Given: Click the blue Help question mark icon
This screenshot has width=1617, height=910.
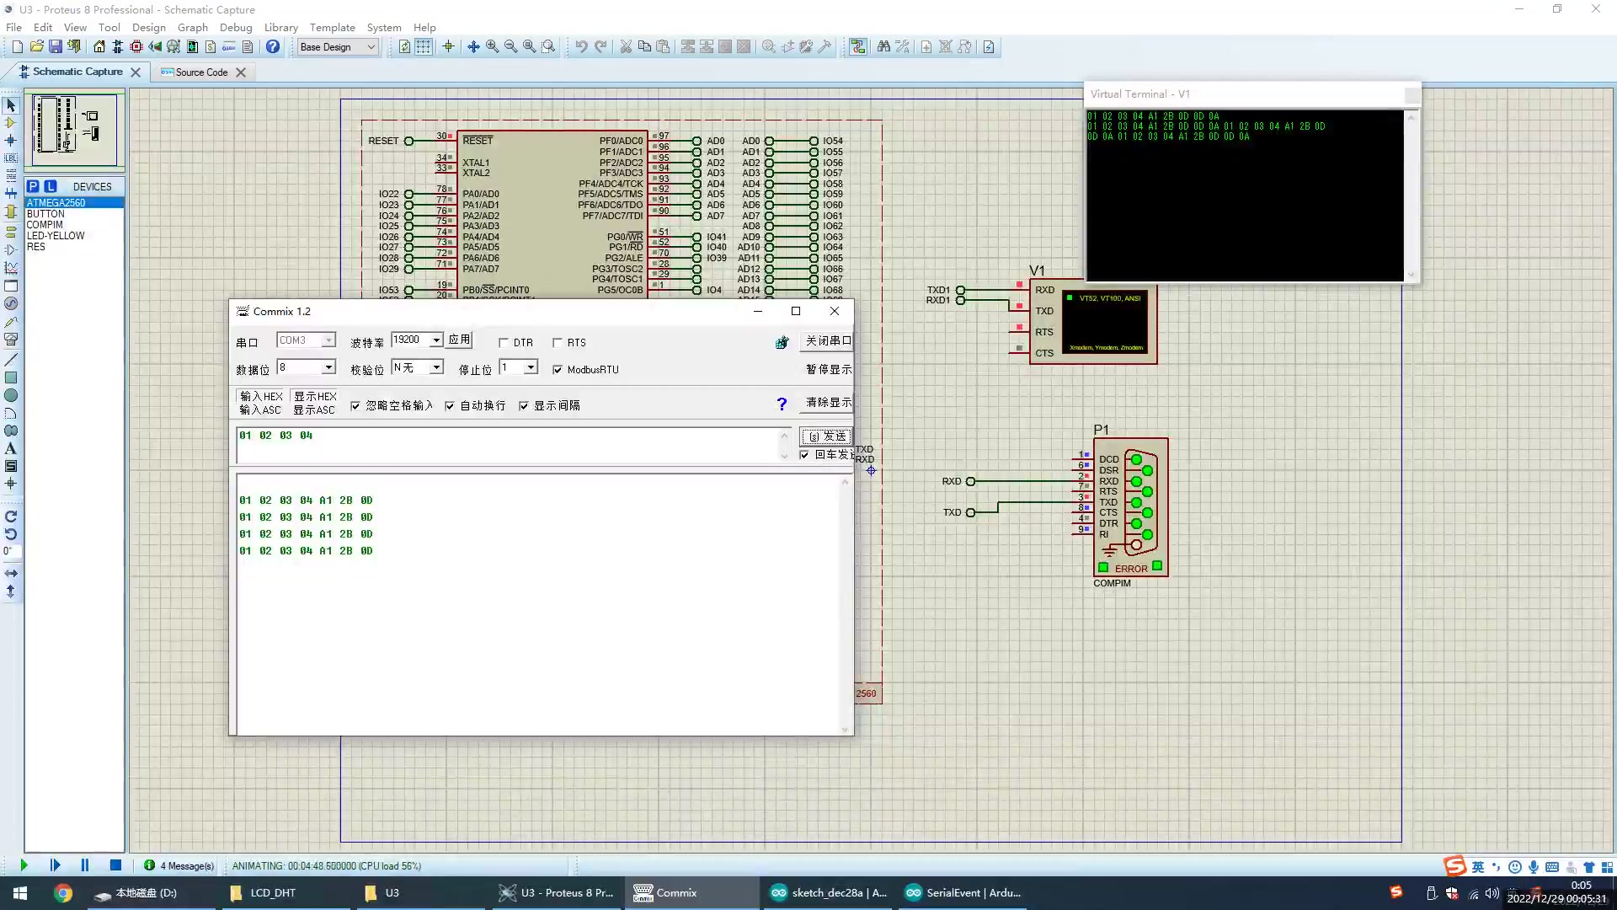Looking at the screenshot, I should coord(273,47).
